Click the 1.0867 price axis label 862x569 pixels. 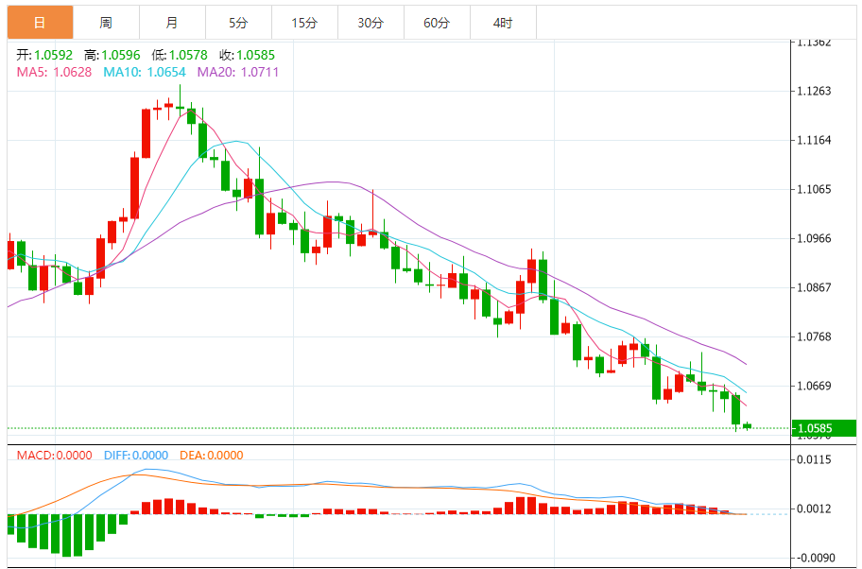click(x=814, y=287)
